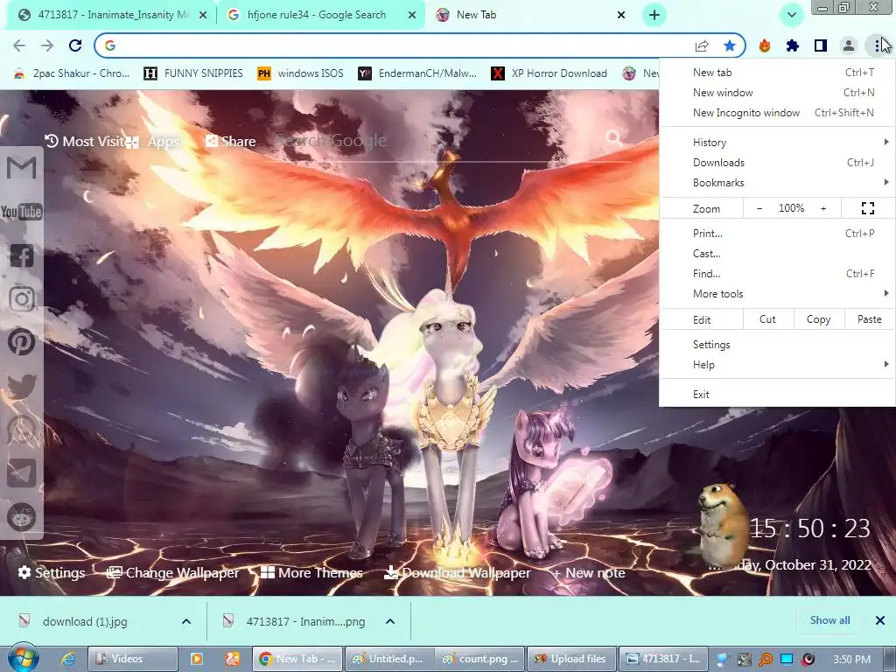Image resolution: width=896 pixels, height=672 pixels.
Task: Click Download Wallpaper button
Action: click(457, 572)
